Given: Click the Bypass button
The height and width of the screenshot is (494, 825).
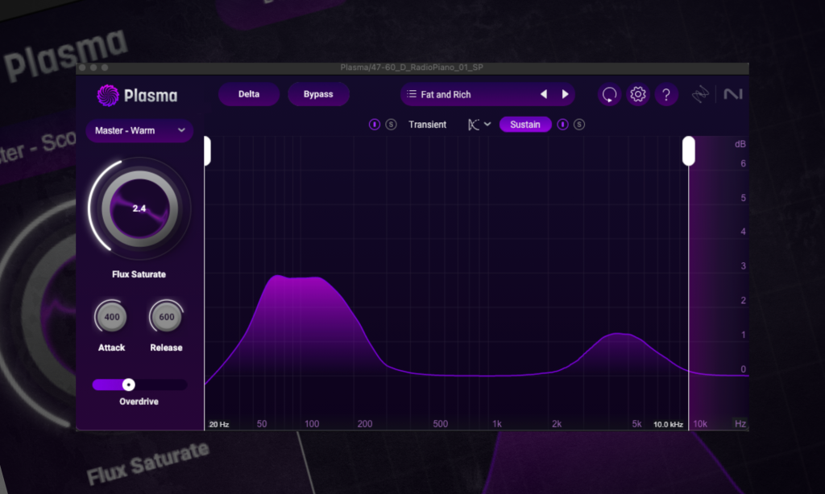Looking at the screenshot, I should [318, 94].
